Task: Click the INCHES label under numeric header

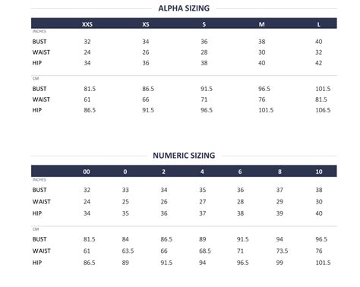Action: tap(39, 180)
